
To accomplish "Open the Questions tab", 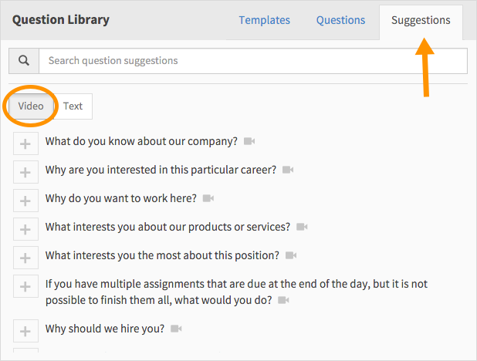I will point(340,20).
